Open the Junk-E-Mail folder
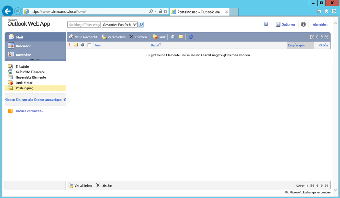This screenshot has width=340, height=198. 24,83
